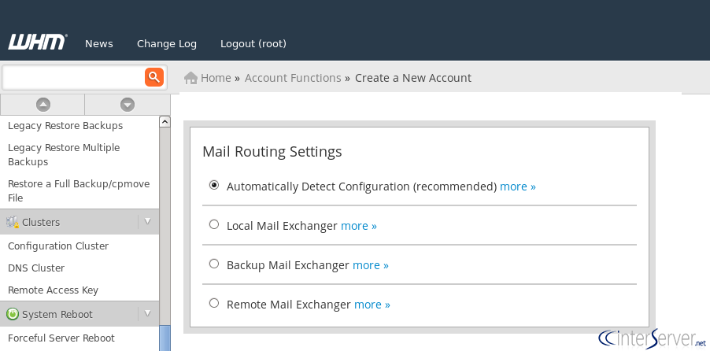Open more link for Remote Mail Exchanger

[372, 305]
